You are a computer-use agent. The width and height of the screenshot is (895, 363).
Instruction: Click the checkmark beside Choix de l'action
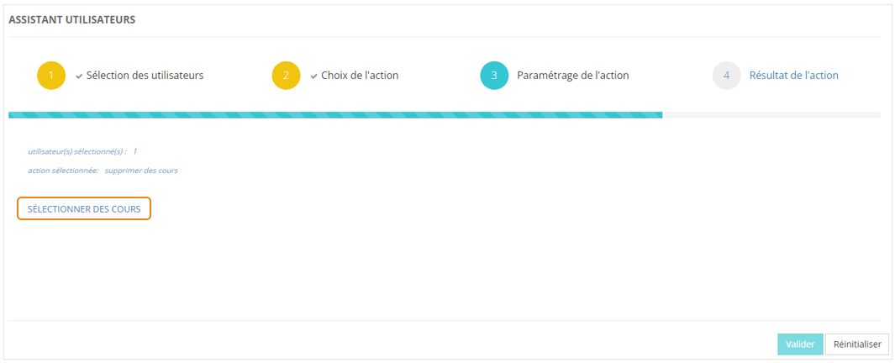(313, 76)
